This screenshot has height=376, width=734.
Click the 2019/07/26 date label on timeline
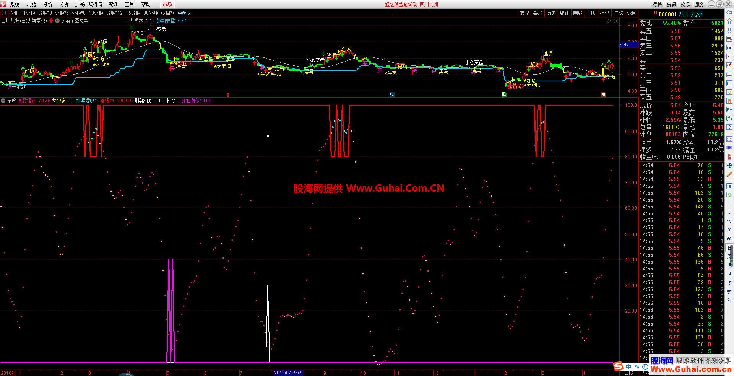click(x=289, y=373)
